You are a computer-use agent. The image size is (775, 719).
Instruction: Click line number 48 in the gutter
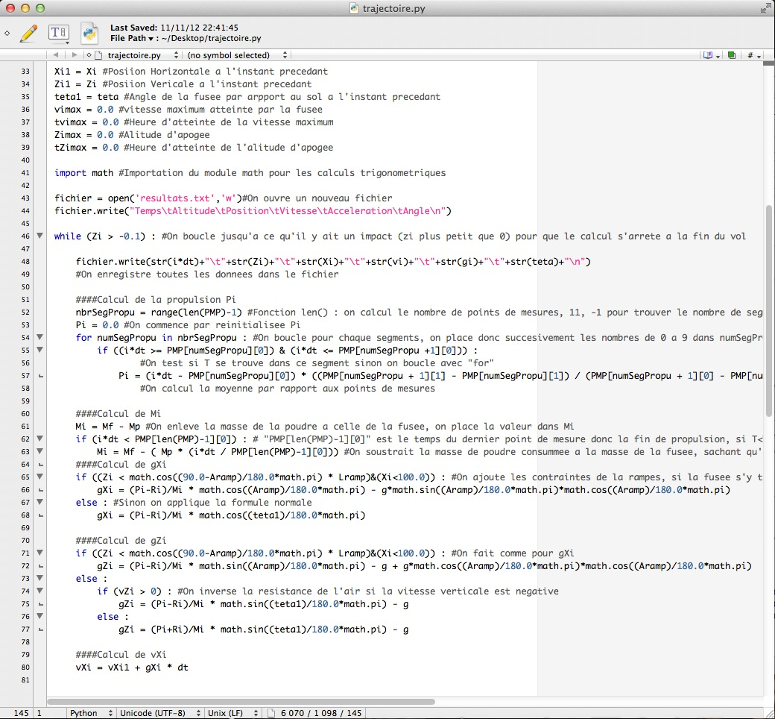click(25, 261)
